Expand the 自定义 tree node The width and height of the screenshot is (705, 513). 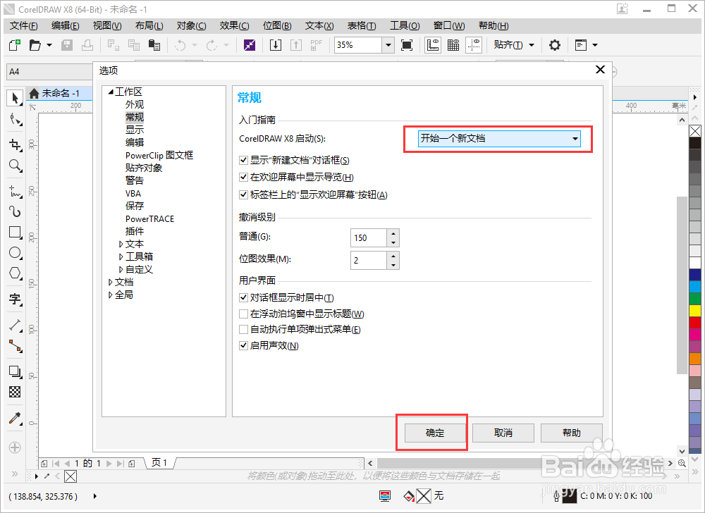click(121, 269)
